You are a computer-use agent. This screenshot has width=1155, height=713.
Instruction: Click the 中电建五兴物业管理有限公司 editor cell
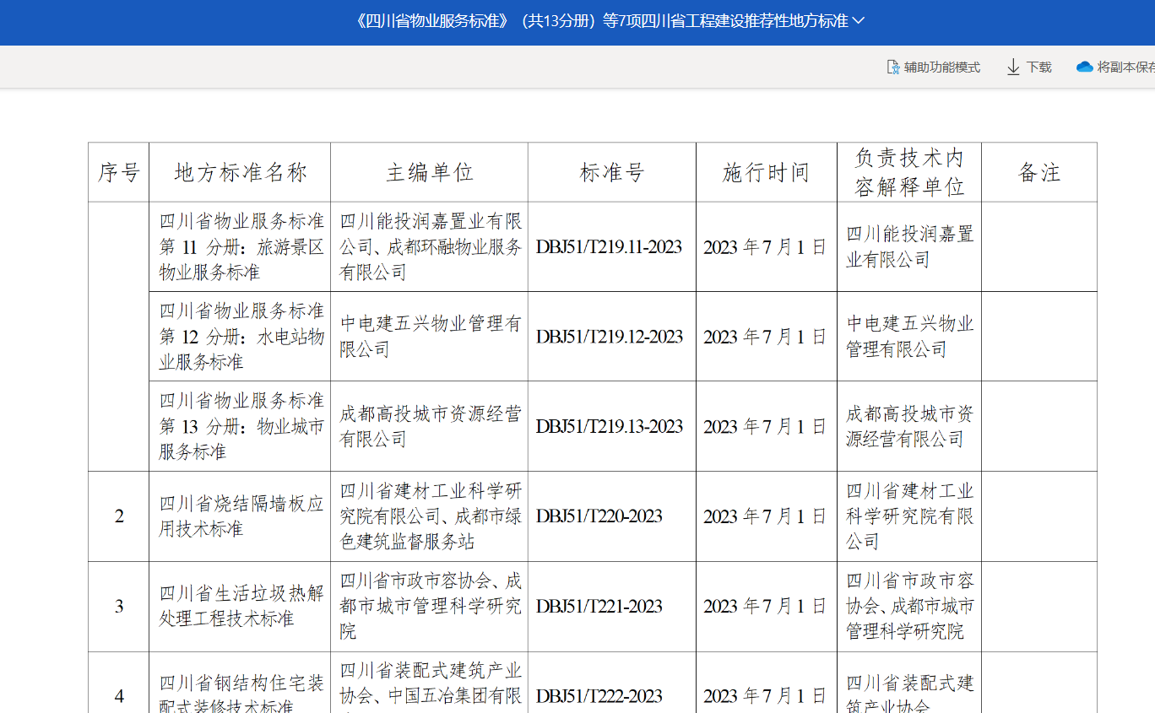click(x=430, y=337)
